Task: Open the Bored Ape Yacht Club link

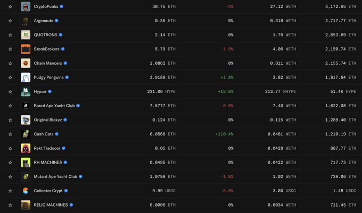Action: tap(54, 106)
